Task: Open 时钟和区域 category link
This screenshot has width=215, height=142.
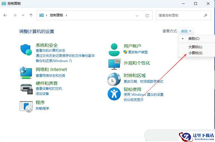Action: tap(134, 76)
